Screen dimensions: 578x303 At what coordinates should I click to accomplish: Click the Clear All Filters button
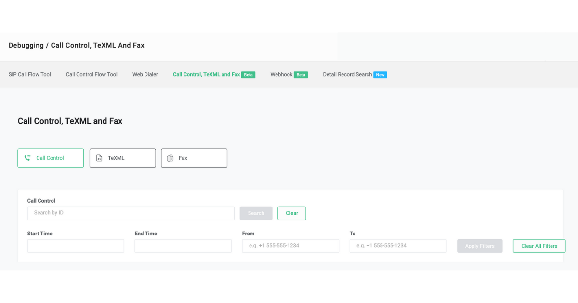(539, 246)
